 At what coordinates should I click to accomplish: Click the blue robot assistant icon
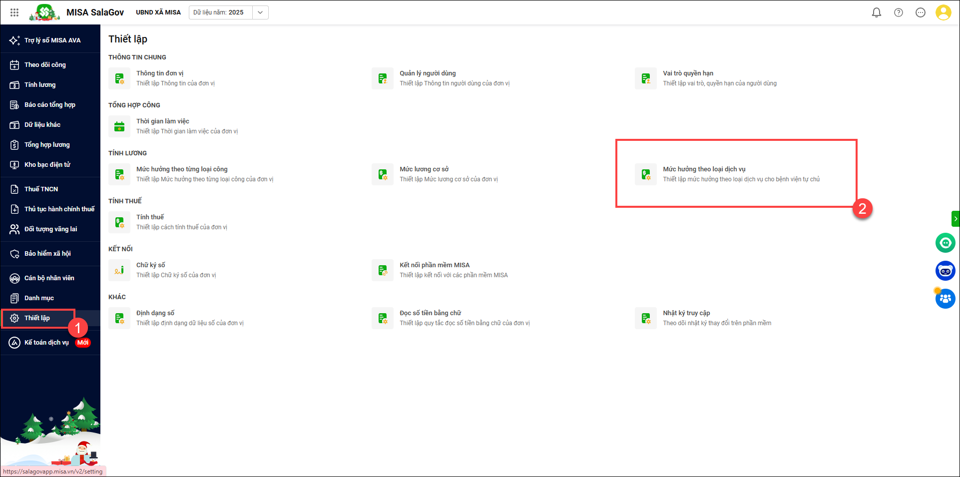point(945,271)
